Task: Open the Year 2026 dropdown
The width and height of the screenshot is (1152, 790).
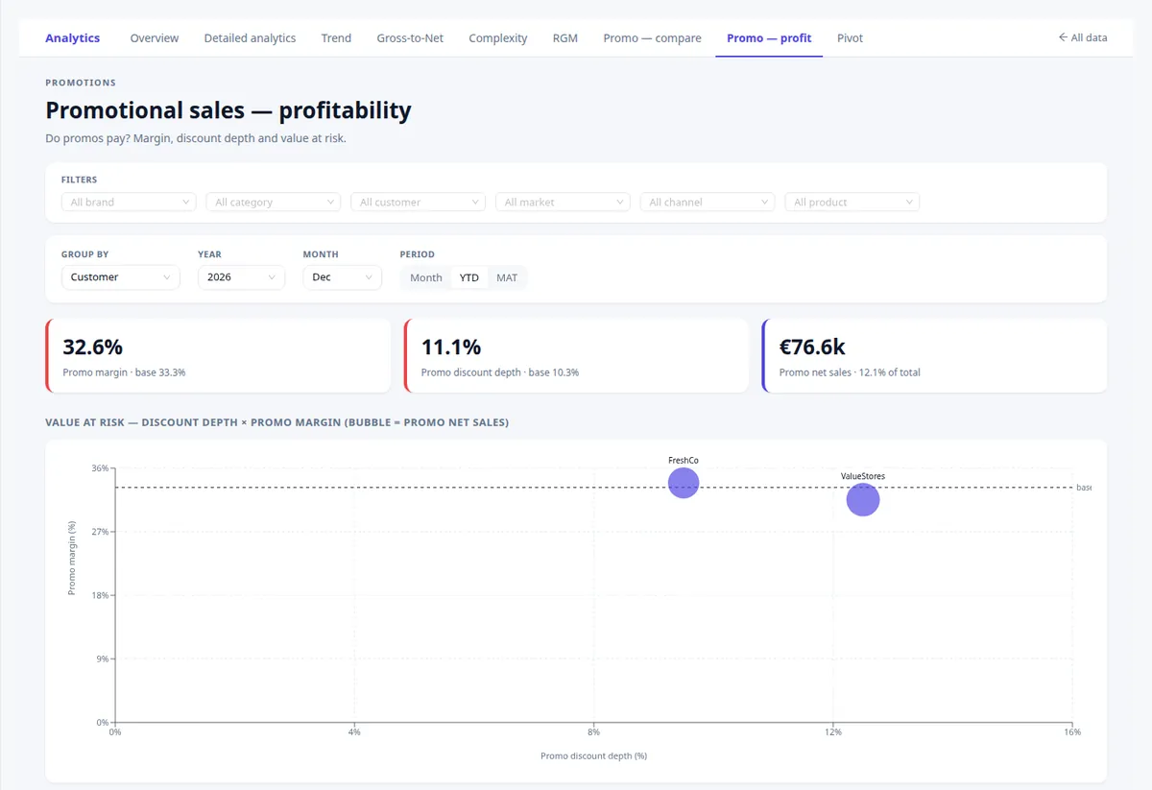Action: tap(241, 277)
